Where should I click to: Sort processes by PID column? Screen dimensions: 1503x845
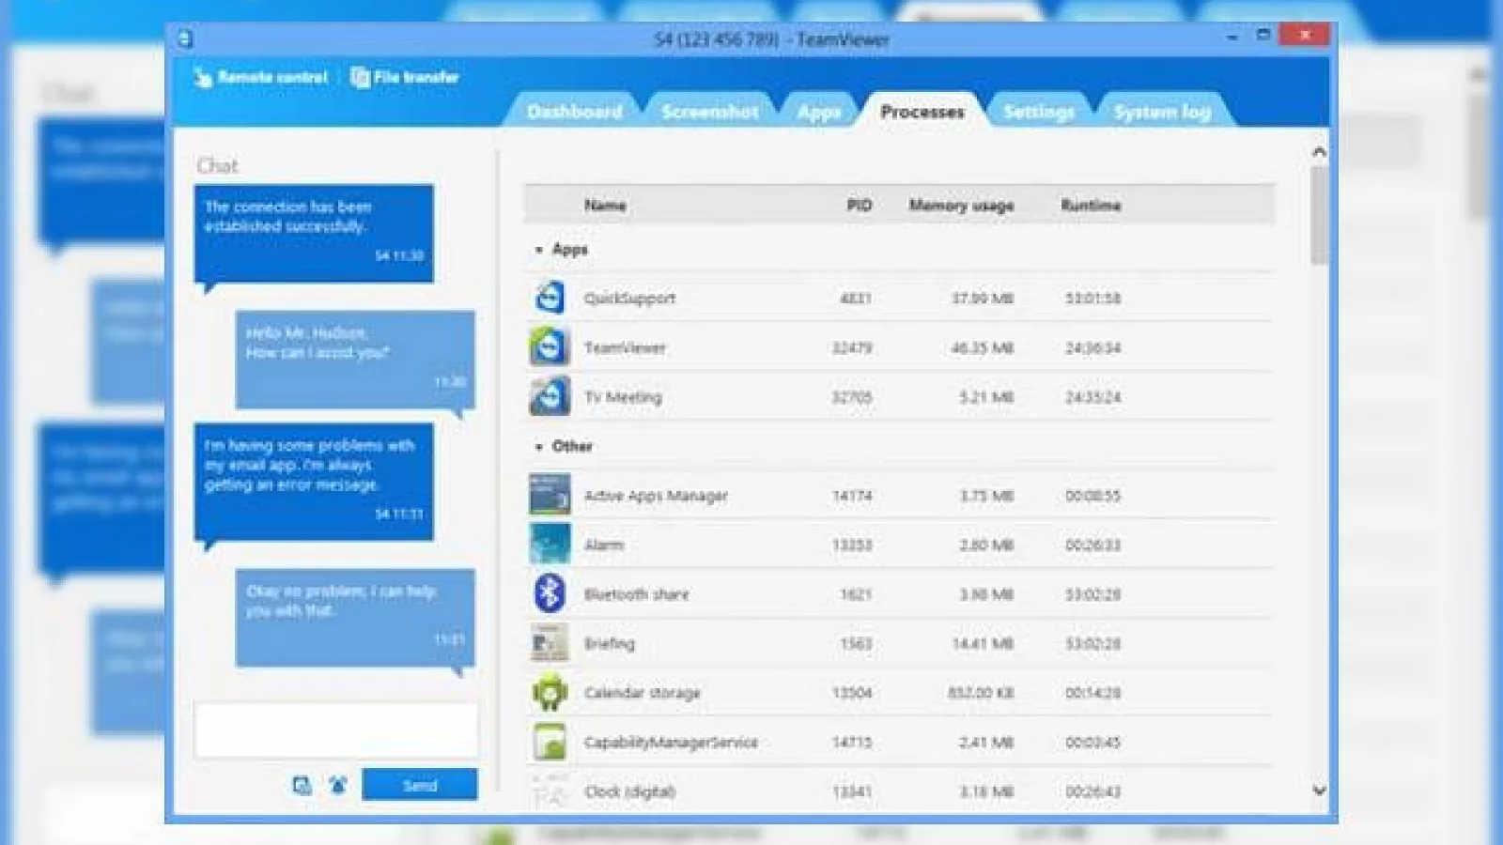coord(860,205)
